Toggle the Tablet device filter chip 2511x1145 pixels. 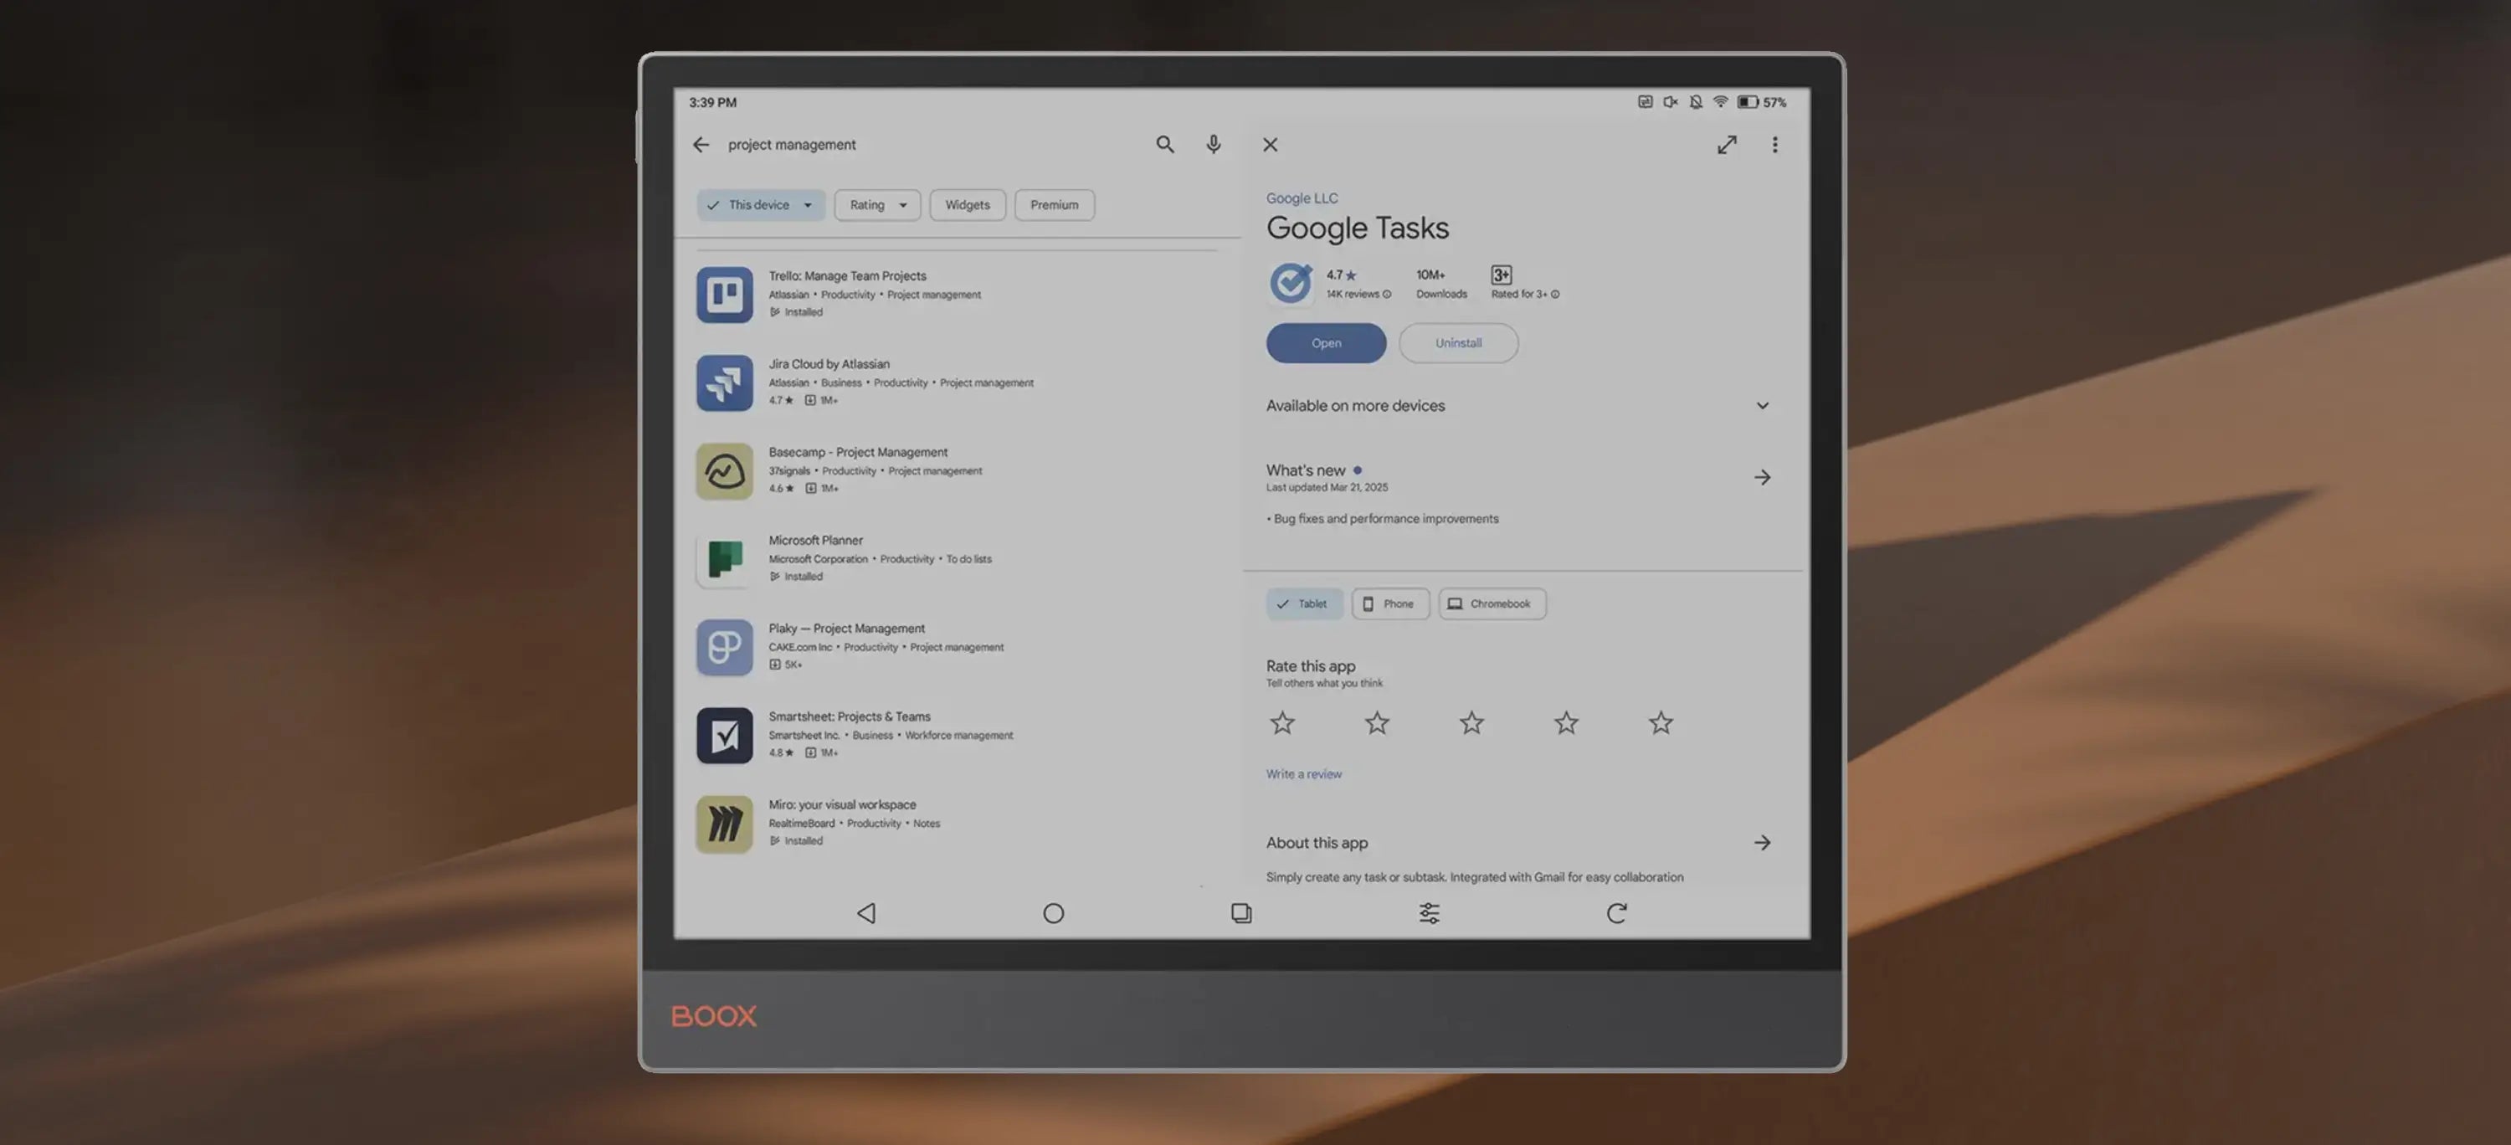pyautogui.click(x=1303, y=604)
